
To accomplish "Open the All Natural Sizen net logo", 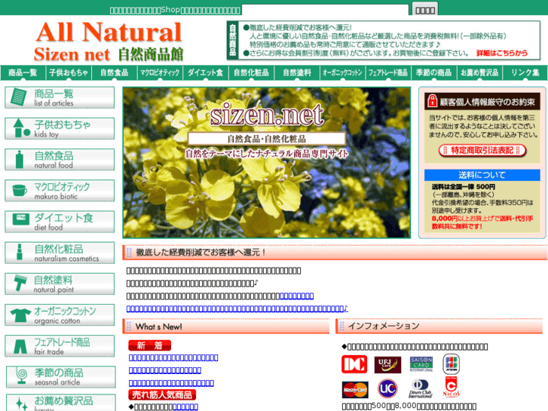I will point(109,41).
